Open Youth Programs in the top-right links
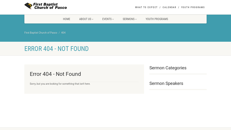The width and height of the screenshot is (231, 130). coord(193,8)
